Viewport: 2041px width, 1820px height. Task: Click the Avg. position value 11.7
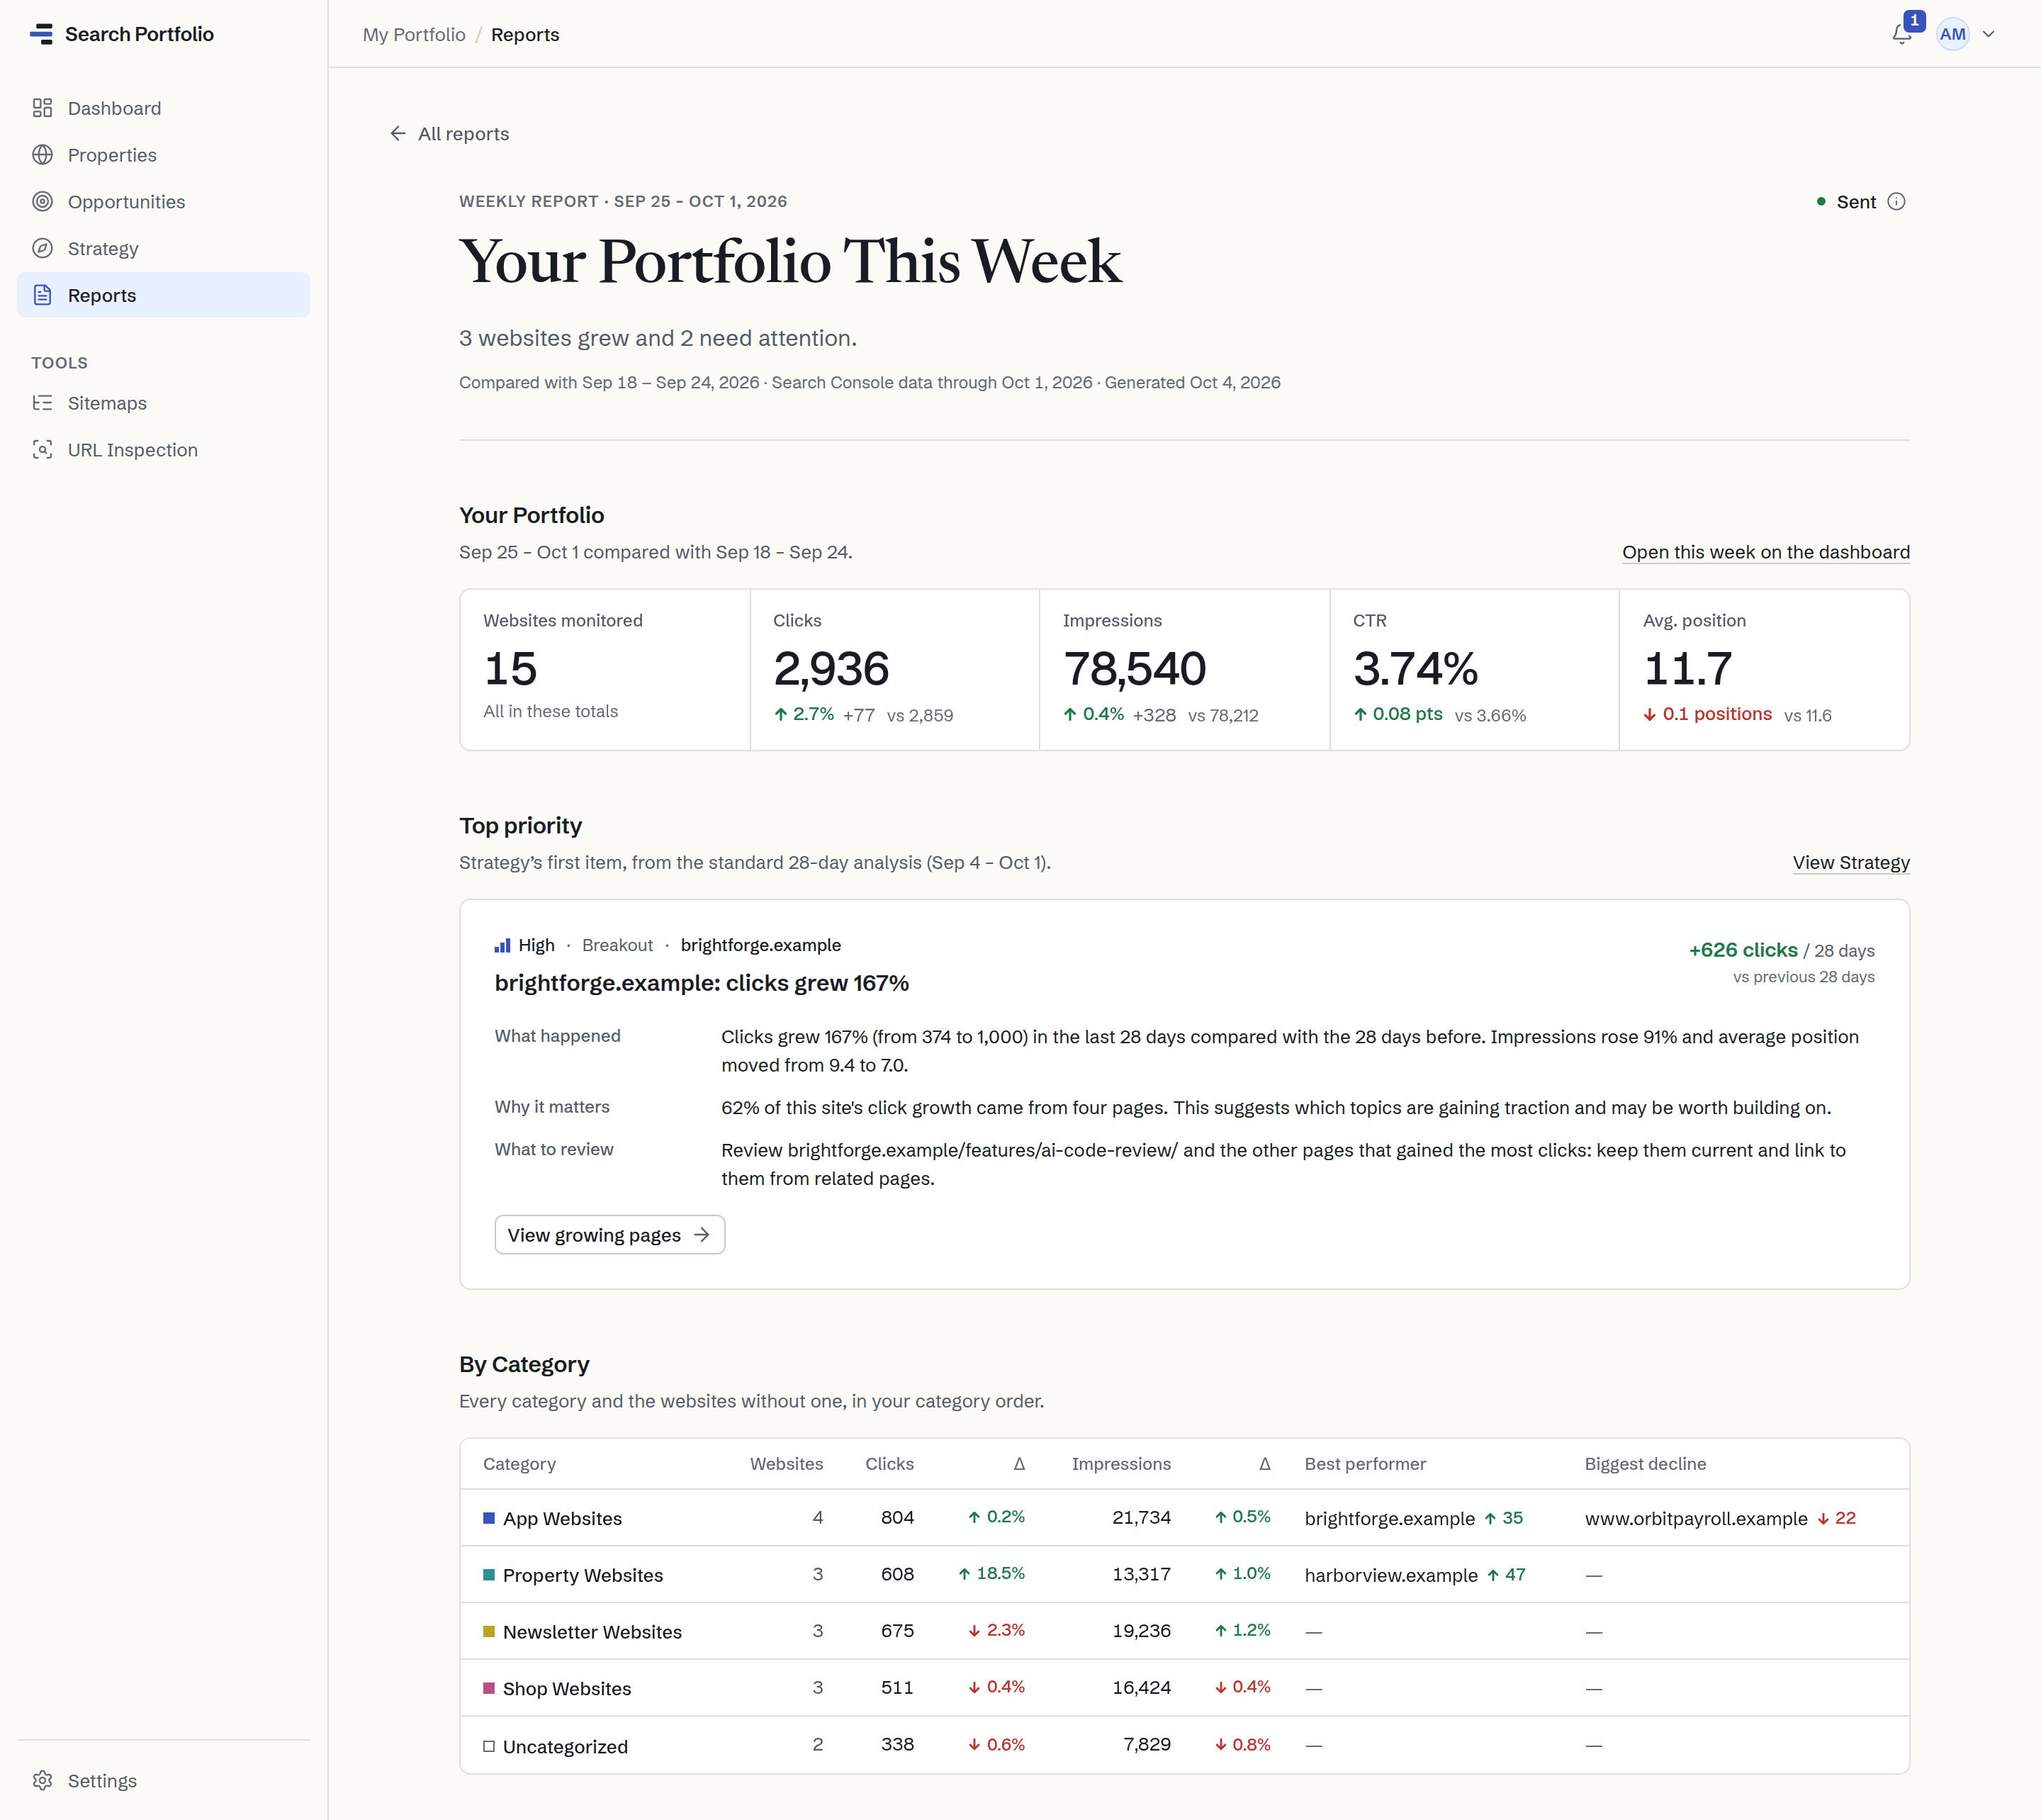click(1688, 669)
